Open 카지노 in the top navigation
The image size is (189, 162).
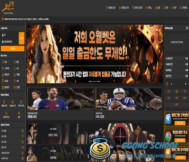pos(148,8)
